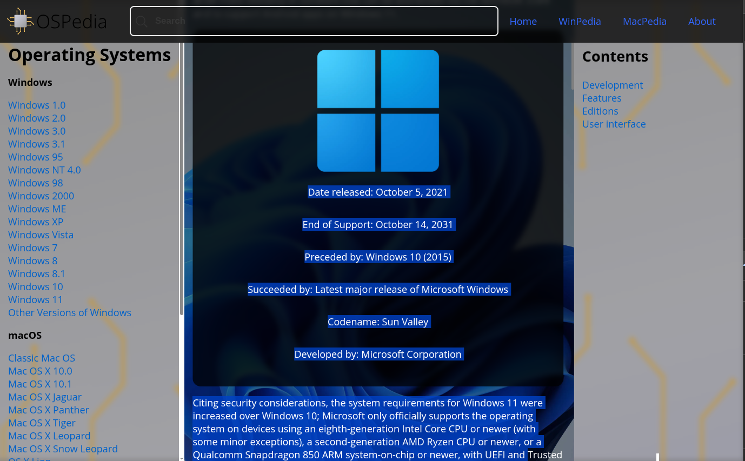Open Other Versions of Windows link
745x461 pixels.
(69, 312)
